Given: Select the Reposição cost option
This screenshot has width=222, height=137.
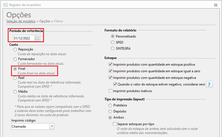Looking at the screenshot, I should (x=15, y=49).
